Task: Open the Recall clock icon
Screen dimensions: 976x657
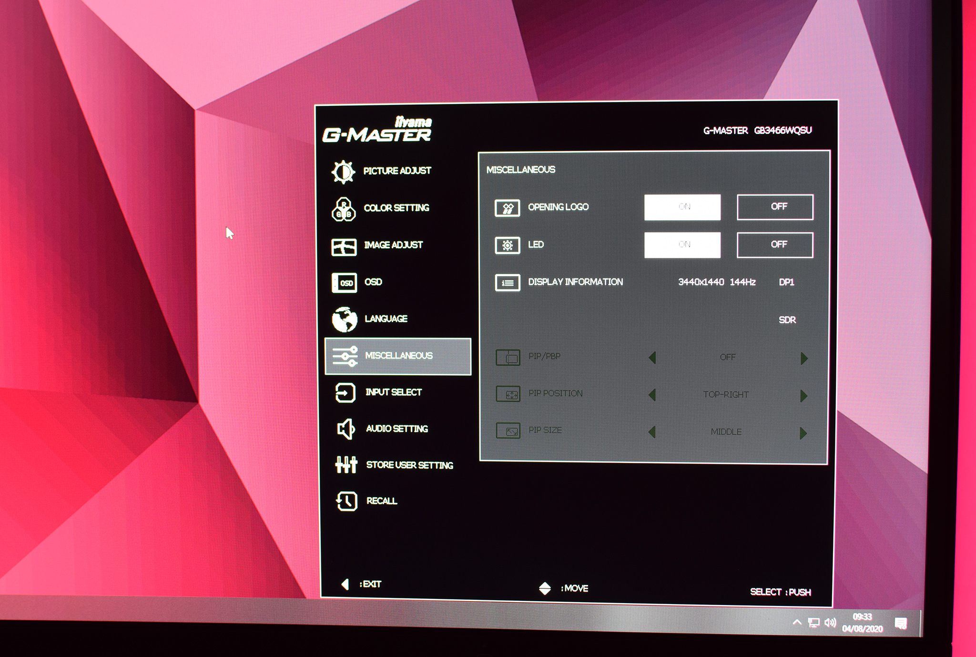Action: click(346, 501)
